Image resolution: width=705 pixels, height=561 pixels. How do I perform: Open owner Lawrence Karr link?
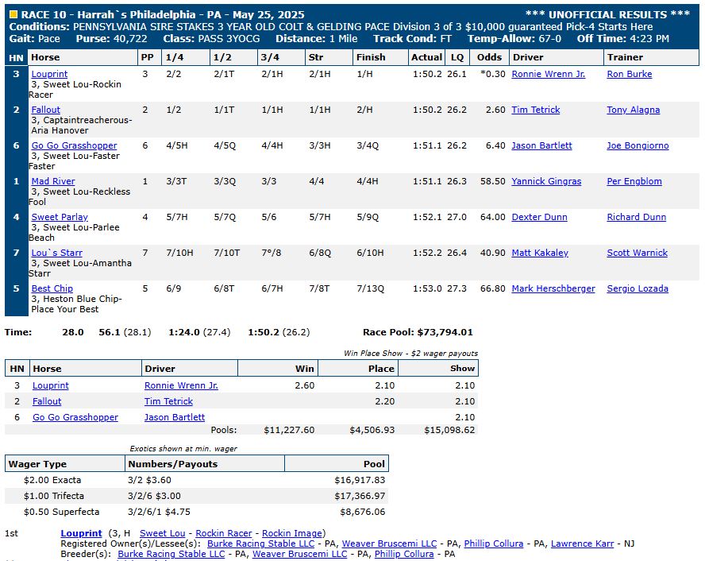[x=583, y=544]
